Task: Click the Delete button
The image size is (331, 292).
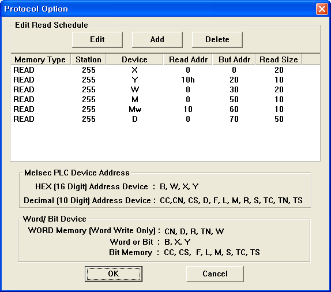Action: tap(217, 40)
